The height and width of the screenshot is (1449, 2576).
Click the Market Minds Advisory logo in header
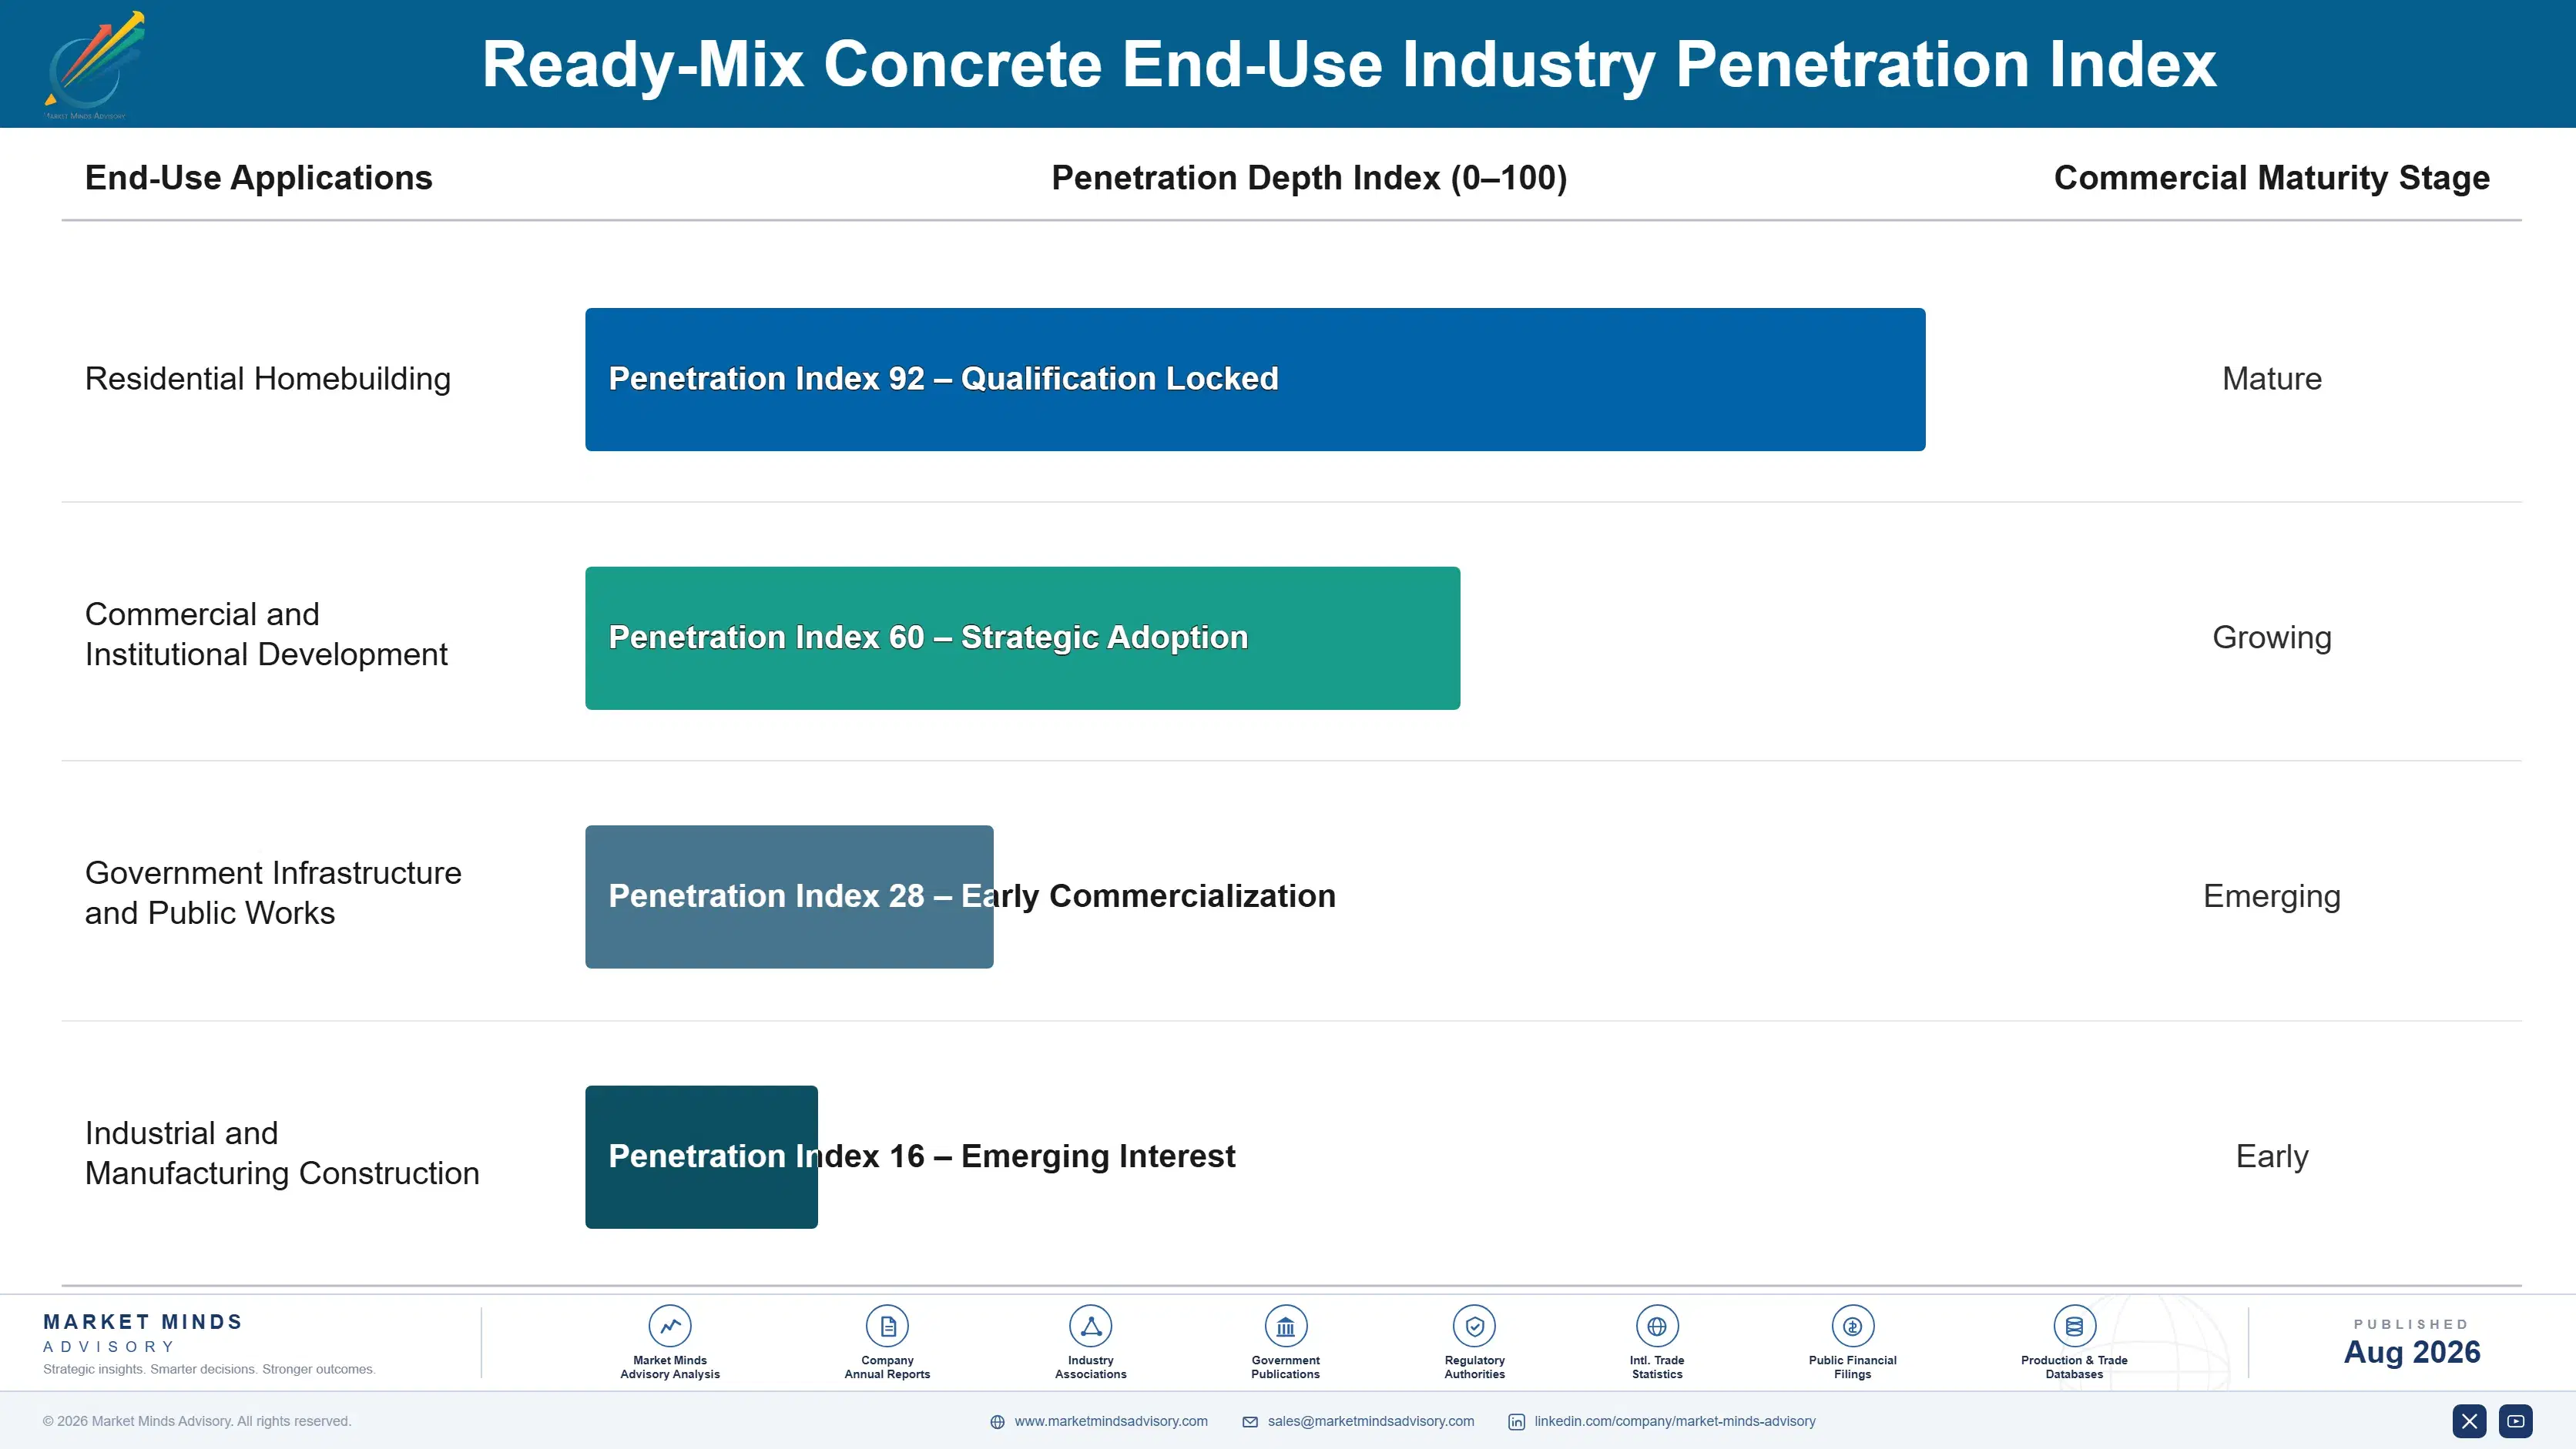pyautogui.click(x=95, y=65)
